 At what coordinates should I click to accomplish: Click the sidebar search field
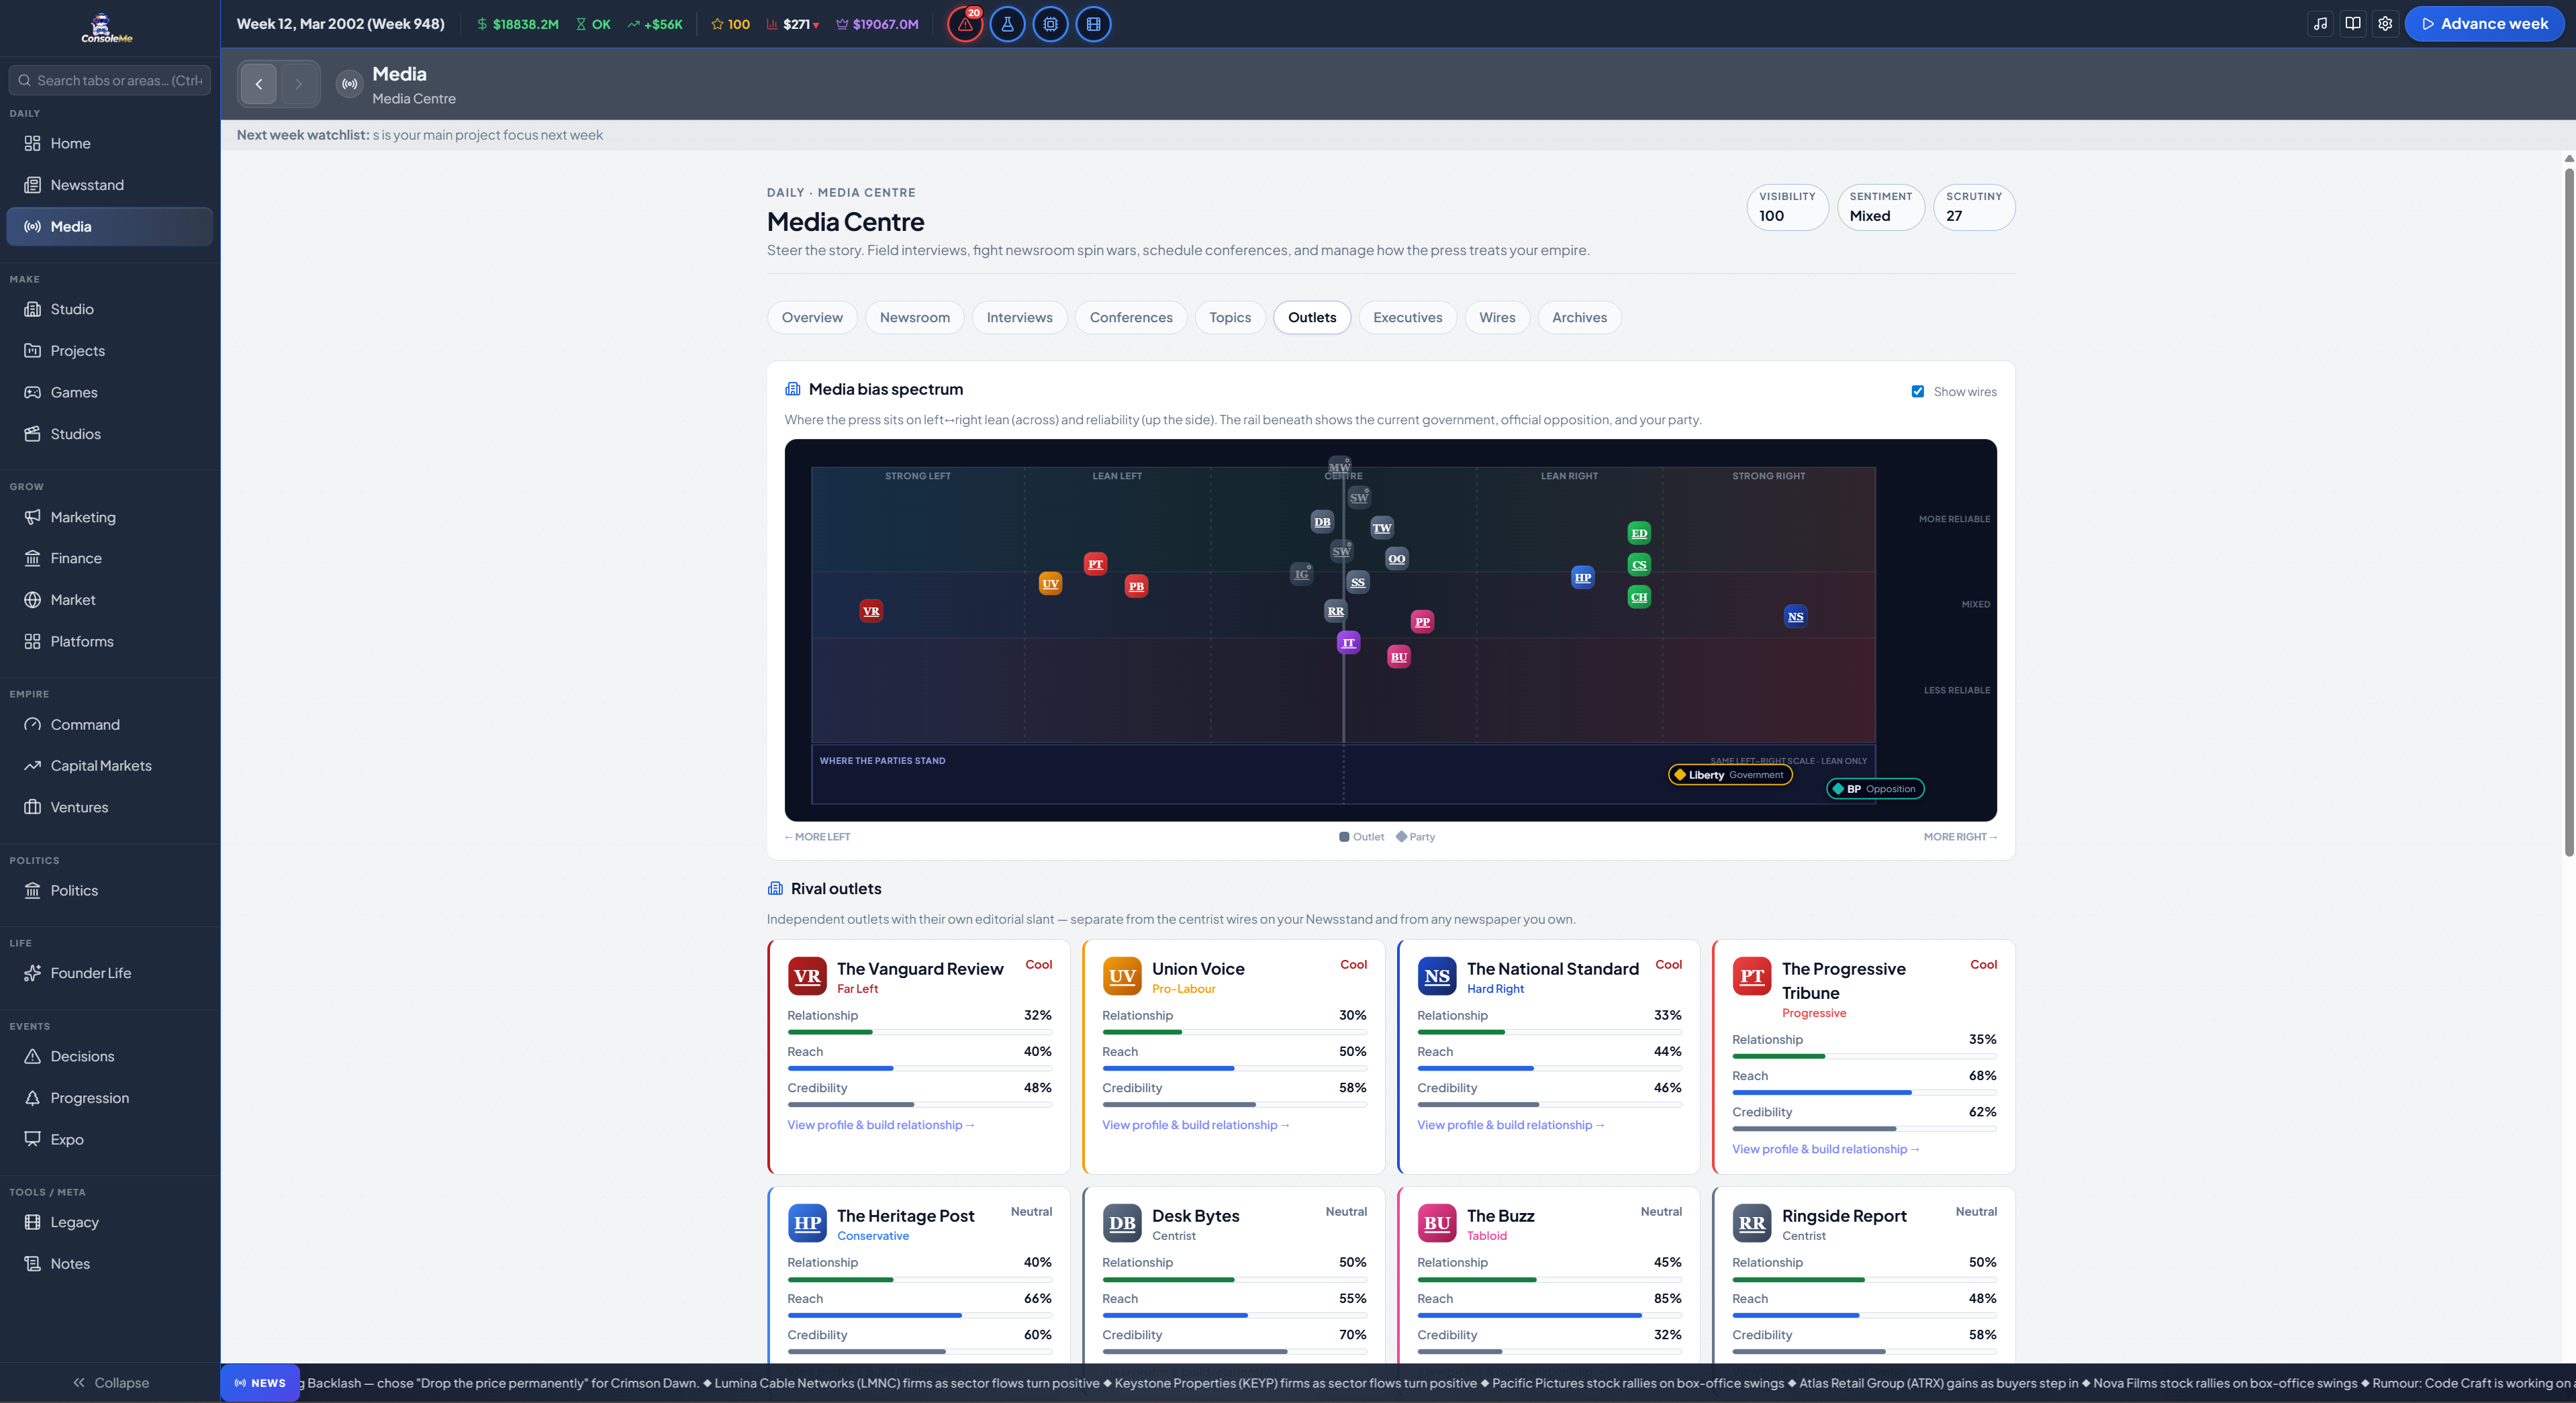click(x=110, y=80)
